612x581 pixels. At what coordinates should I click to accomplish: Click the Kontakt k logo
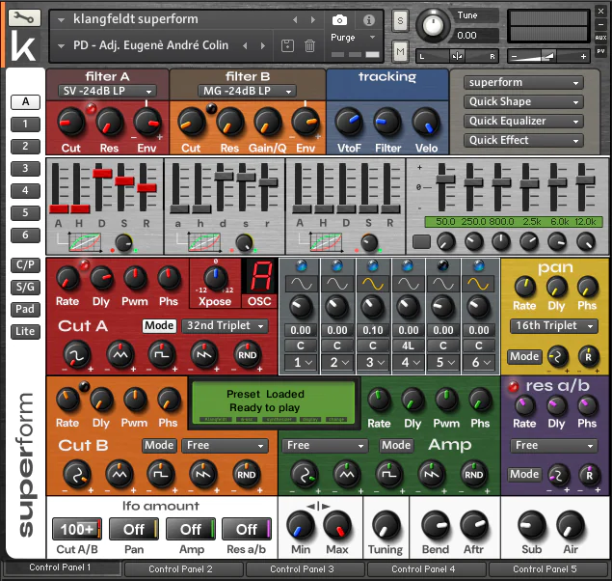[23, 45]
